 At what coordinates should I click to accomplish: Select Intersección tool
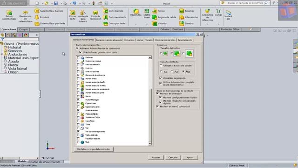point(189,17)
